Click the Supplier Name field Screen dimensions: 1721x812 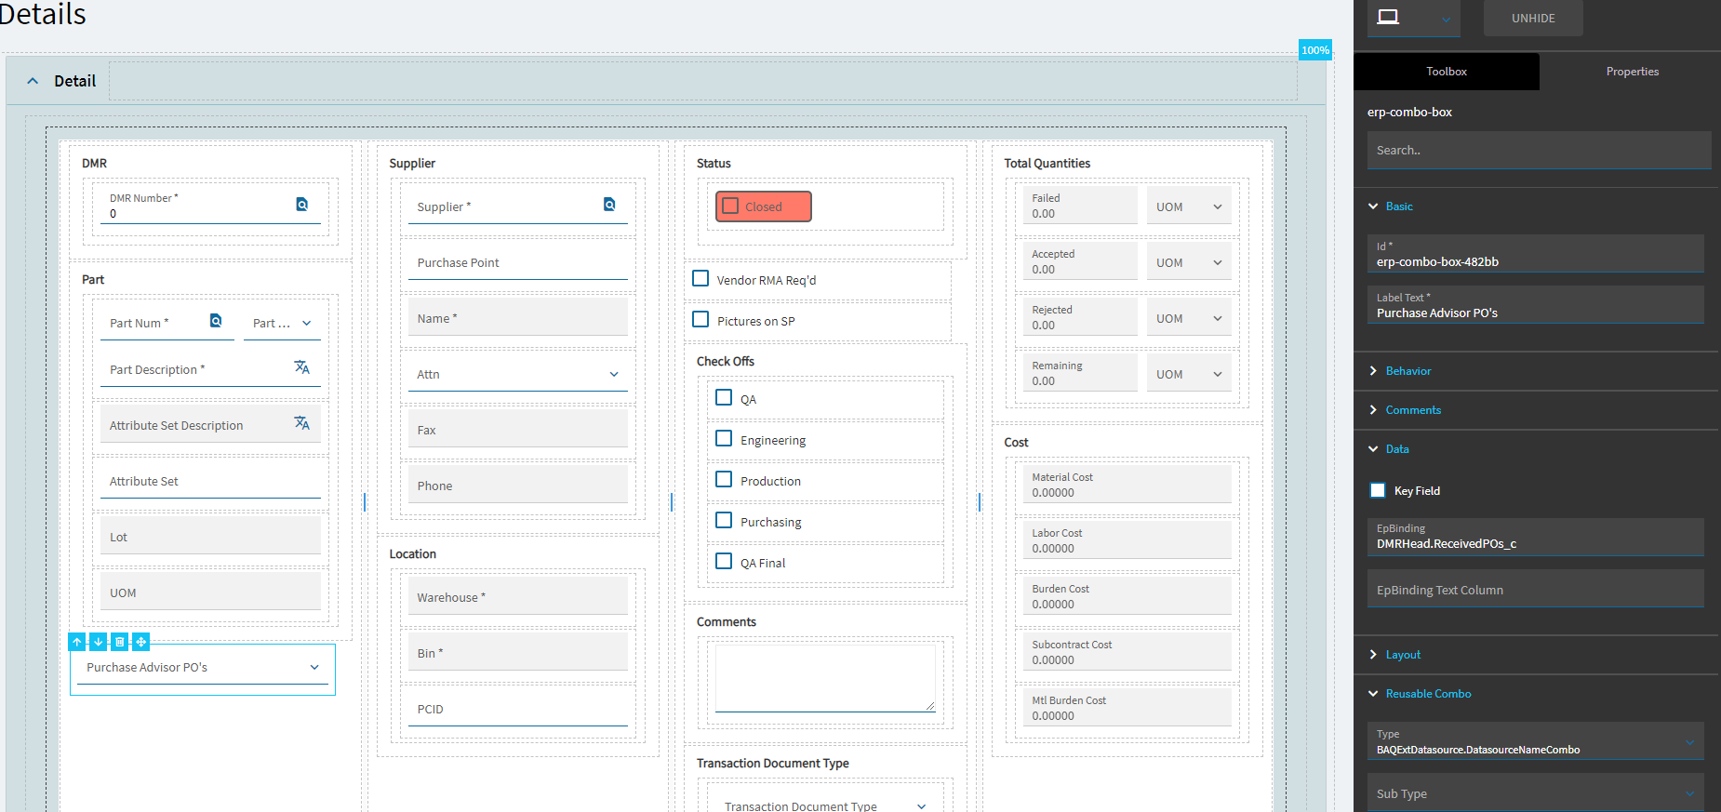coord(518,317)
